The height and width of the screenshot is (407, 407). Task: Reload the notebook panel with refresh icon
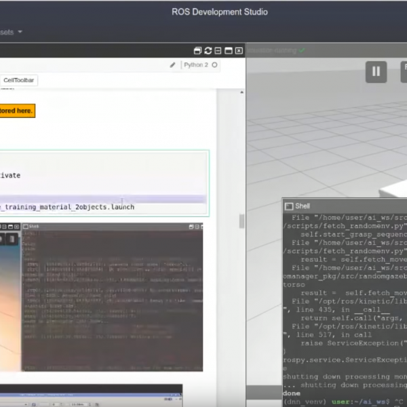[x=208, y=51]
